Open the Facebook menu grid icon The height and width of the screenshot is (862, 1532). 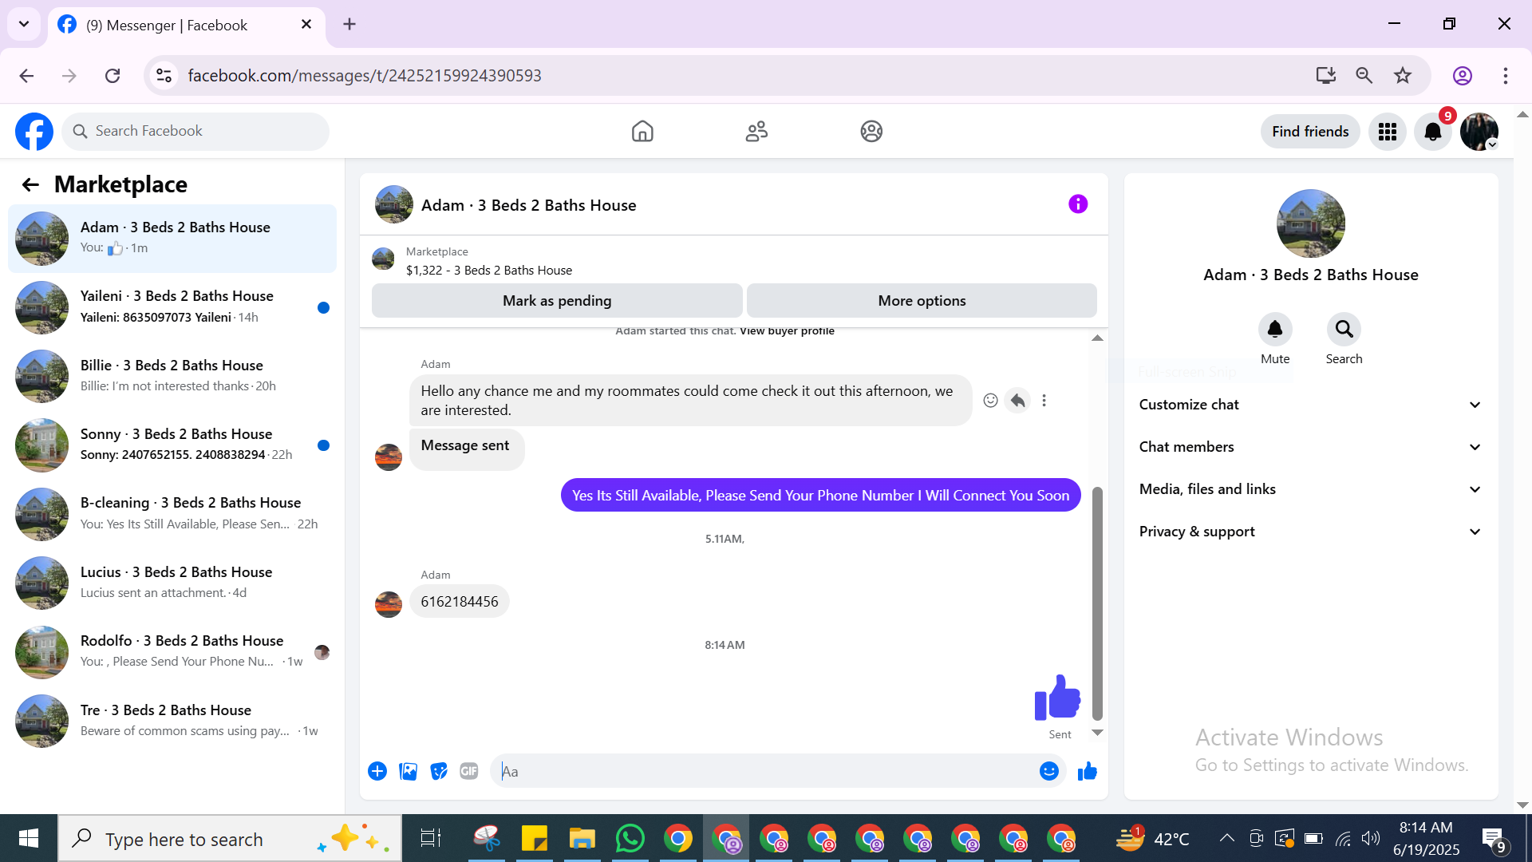[1388, 132]
